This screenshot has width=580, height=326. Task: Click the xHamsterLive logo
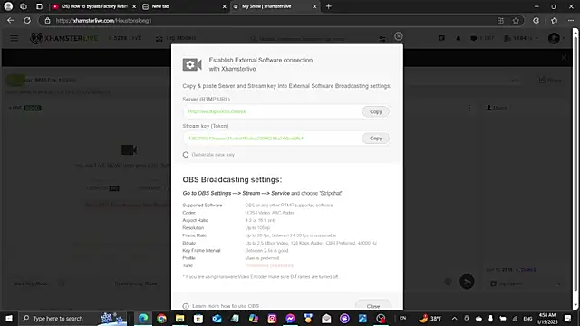64,38
